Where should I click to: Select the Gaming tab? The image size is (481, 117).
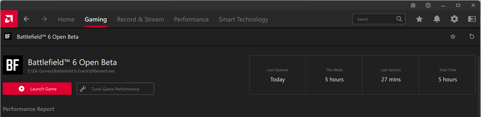[x=96, y=19]
